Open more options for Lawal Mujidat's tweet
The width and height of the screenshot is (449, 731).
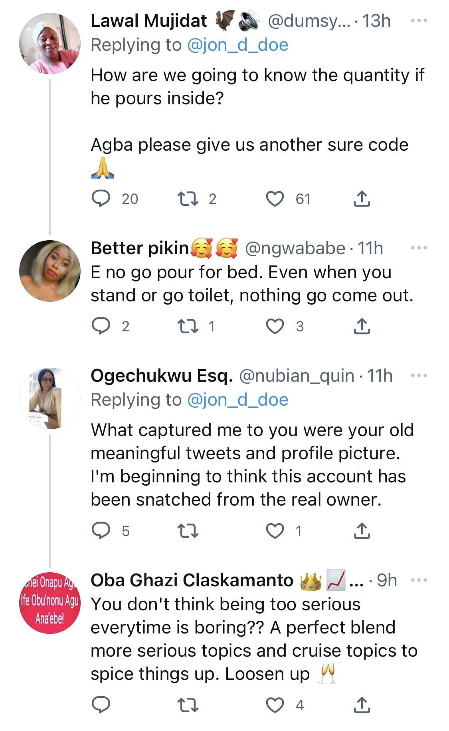click(419, 20)
